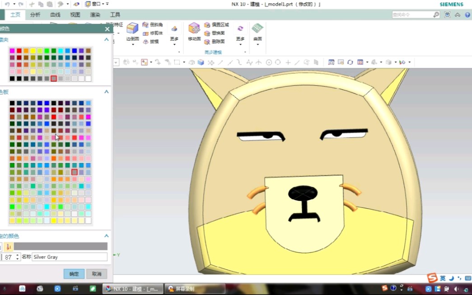472x295 pixels.
Task: Select the 删除面 delete face tool
Action: (215, 42)
